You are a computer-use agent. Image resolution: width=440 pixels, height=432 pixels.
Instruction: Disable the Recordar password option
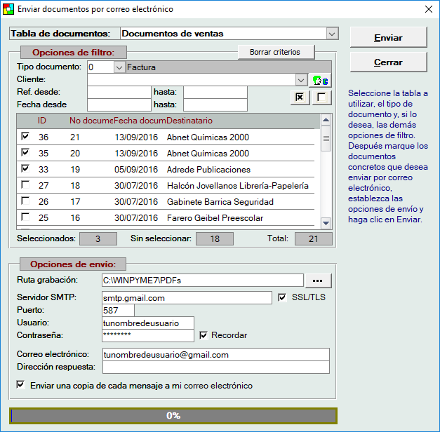tap(204, 335)
